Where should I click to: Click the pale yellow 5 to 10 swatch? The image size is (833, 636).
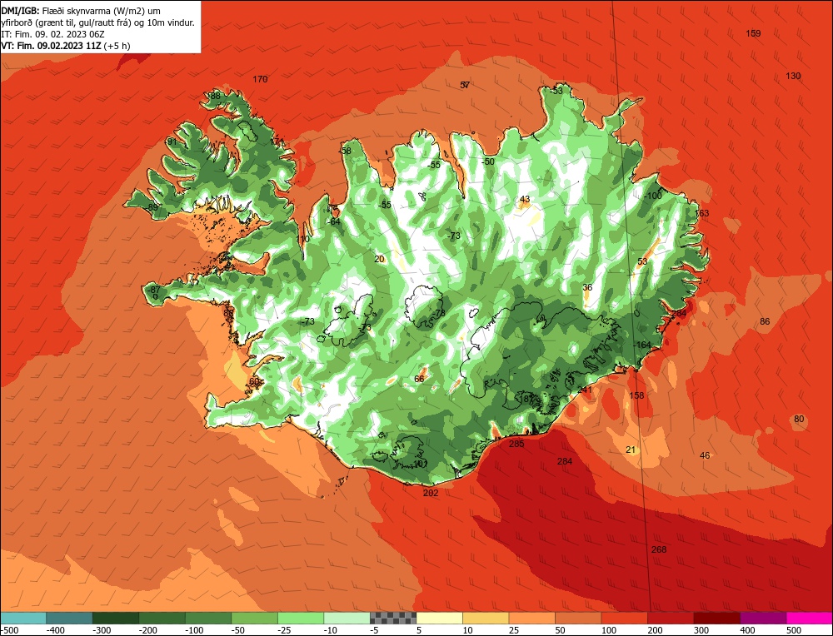point(439,618)
